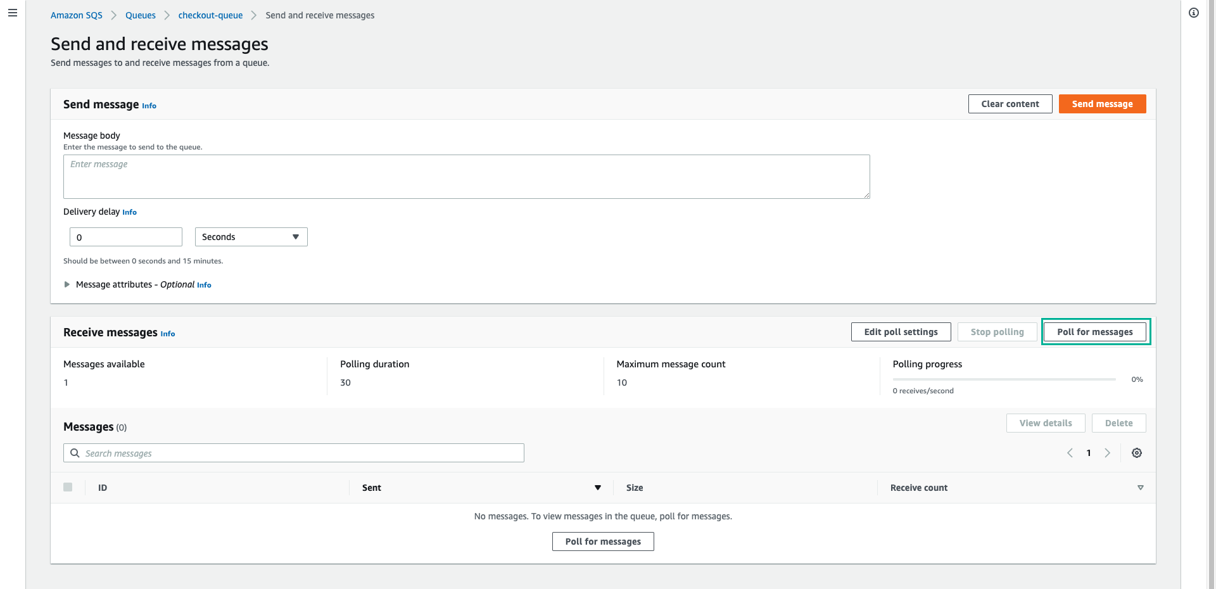Open table preferences gear icon

[1137, 453]
